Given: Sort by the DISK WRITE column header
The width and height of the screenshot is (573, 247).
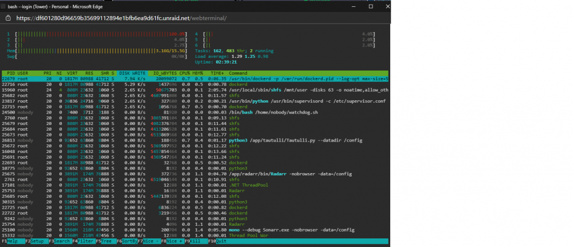Looking at the screenshot, I should coord(133,73).
